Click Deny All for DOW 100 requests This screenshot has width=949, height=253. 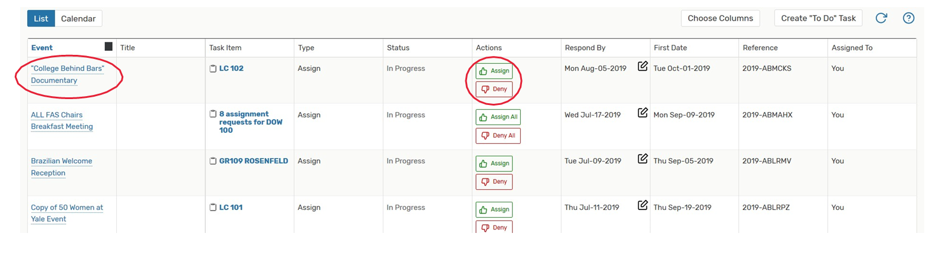498,136
